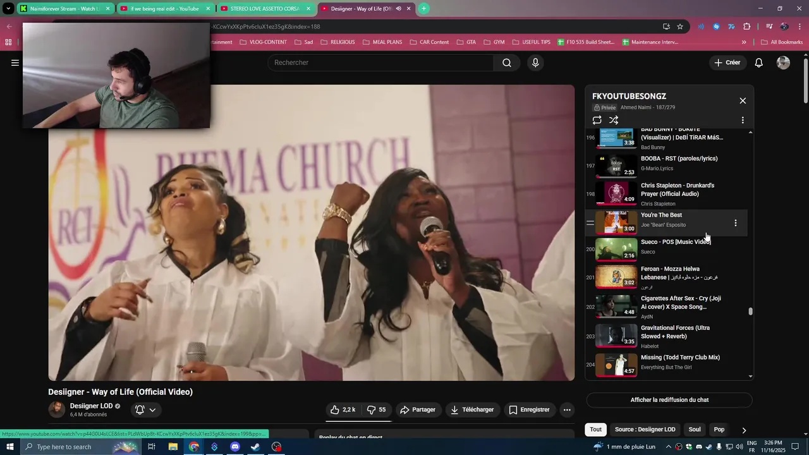This screenshot has width=809, height=455.
Task: Open the Chrome extensions puzzle icon
Action: (747, 27)
